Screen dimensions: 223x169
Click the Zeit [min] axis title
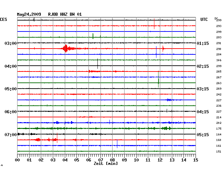click(x=106, y=164)
